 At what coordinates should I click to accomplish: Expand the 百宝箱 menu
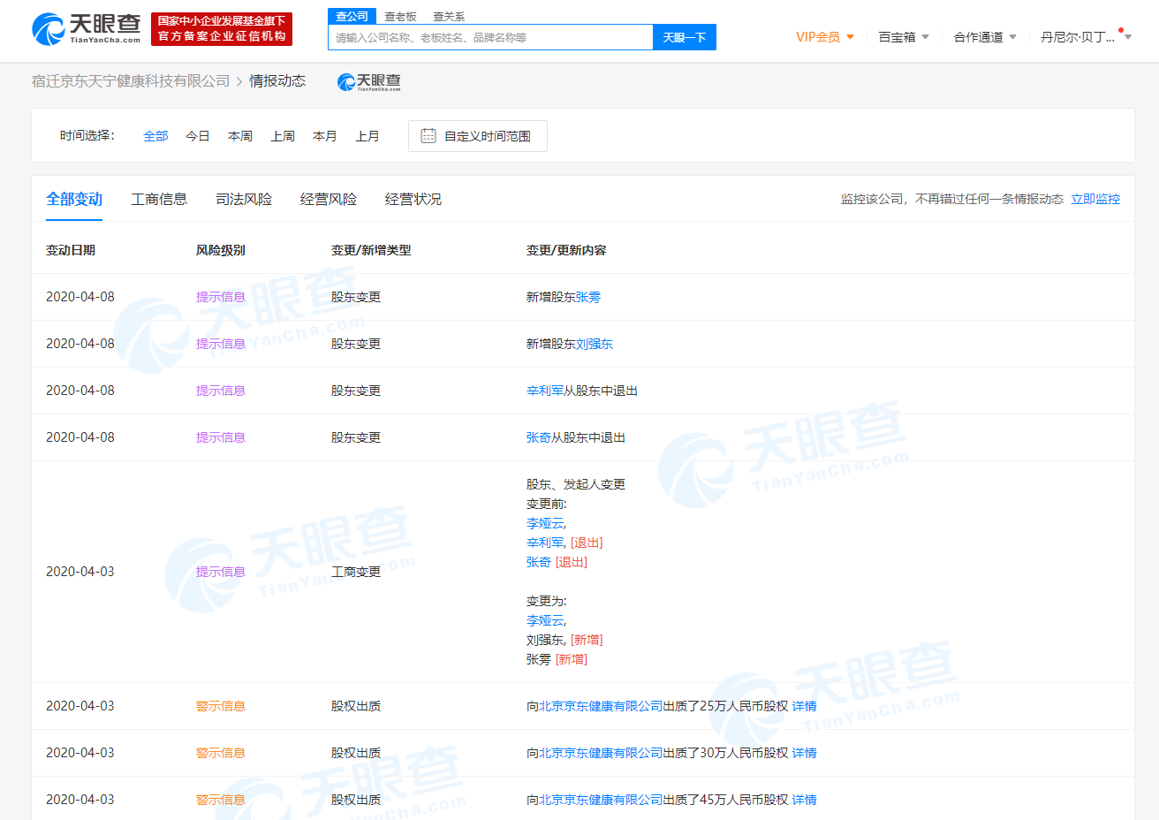[904, 37]
